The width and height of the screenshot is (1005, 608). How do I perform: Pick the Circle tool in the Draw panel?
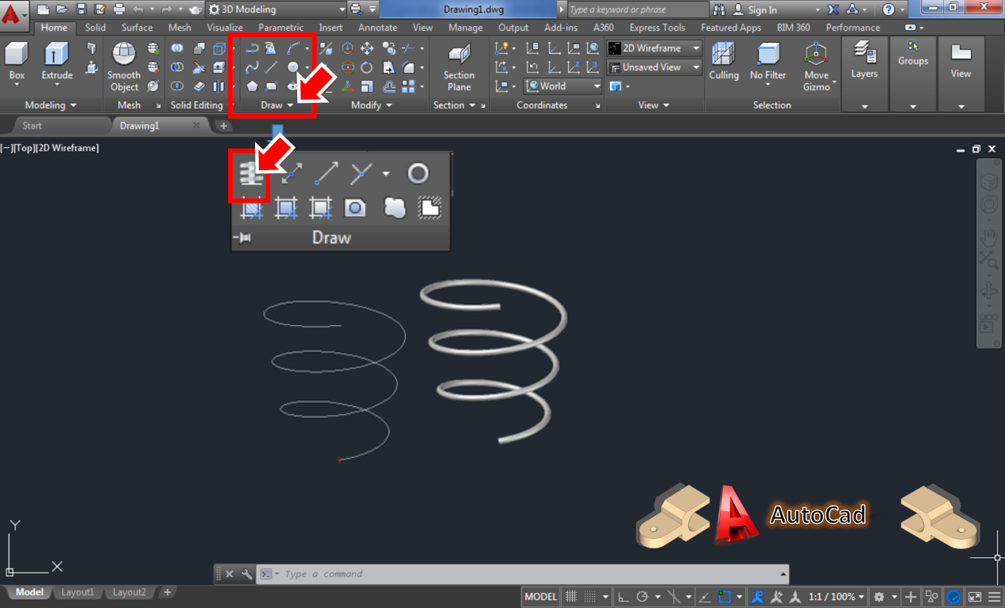pos(293,67)
